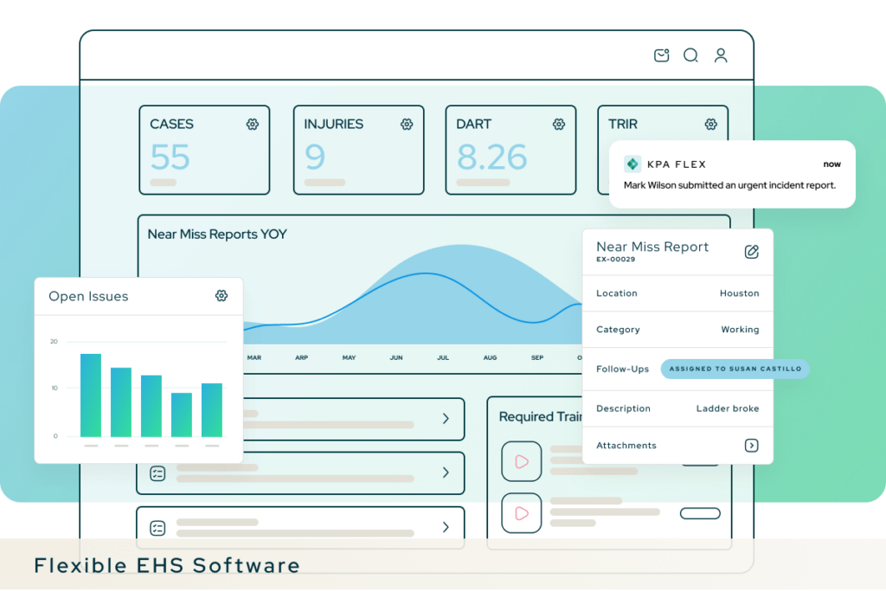
Task: Open the inbox envelope icon in top bar
Action: click(x=661, y=55)
